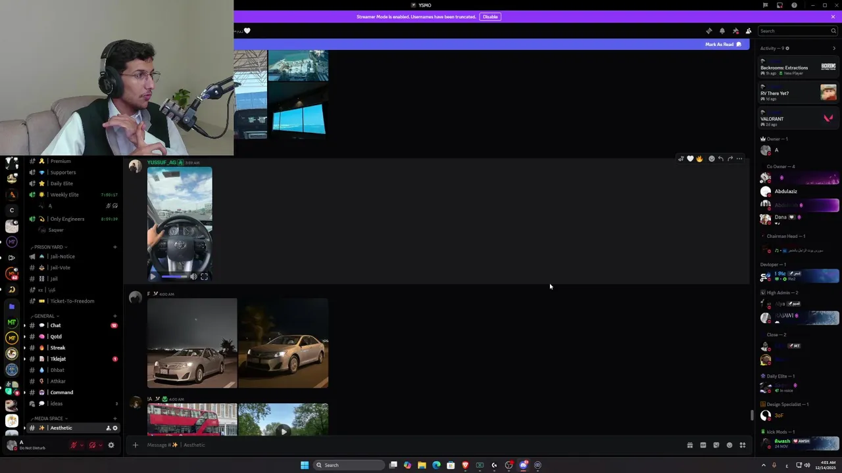Open the Chat channel
Screen dimensions: 842x473
72,325
